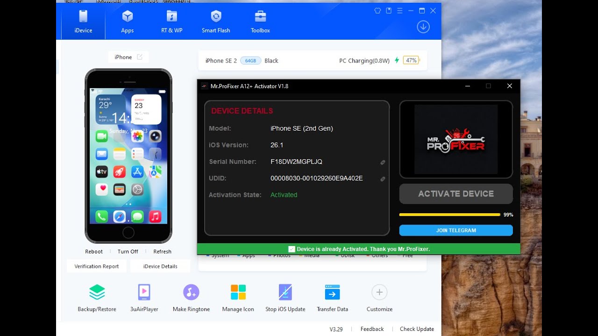Click Customize plus icon
The height and width of the screenshot is (336, 598).
(x=379, y=293)
